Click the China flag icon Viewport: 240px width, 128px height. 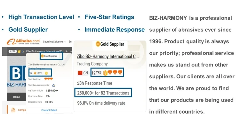click(80, 73)
